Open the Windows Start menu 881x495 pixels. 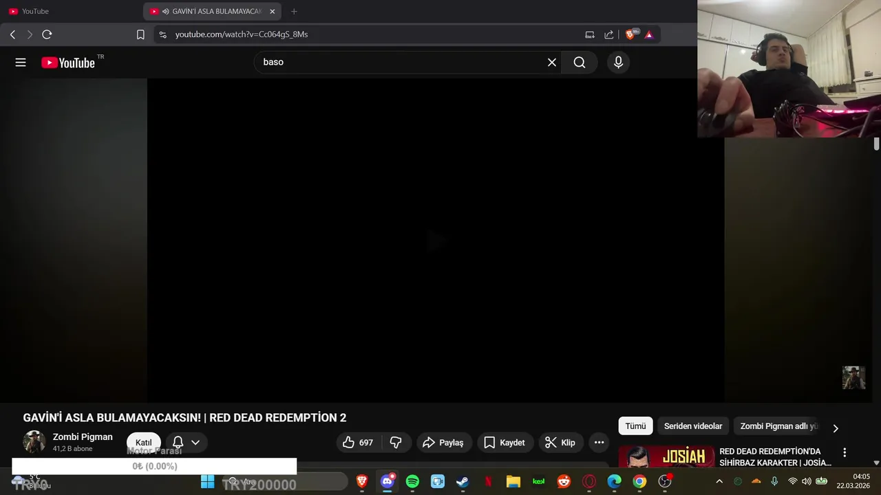[207, 482]
